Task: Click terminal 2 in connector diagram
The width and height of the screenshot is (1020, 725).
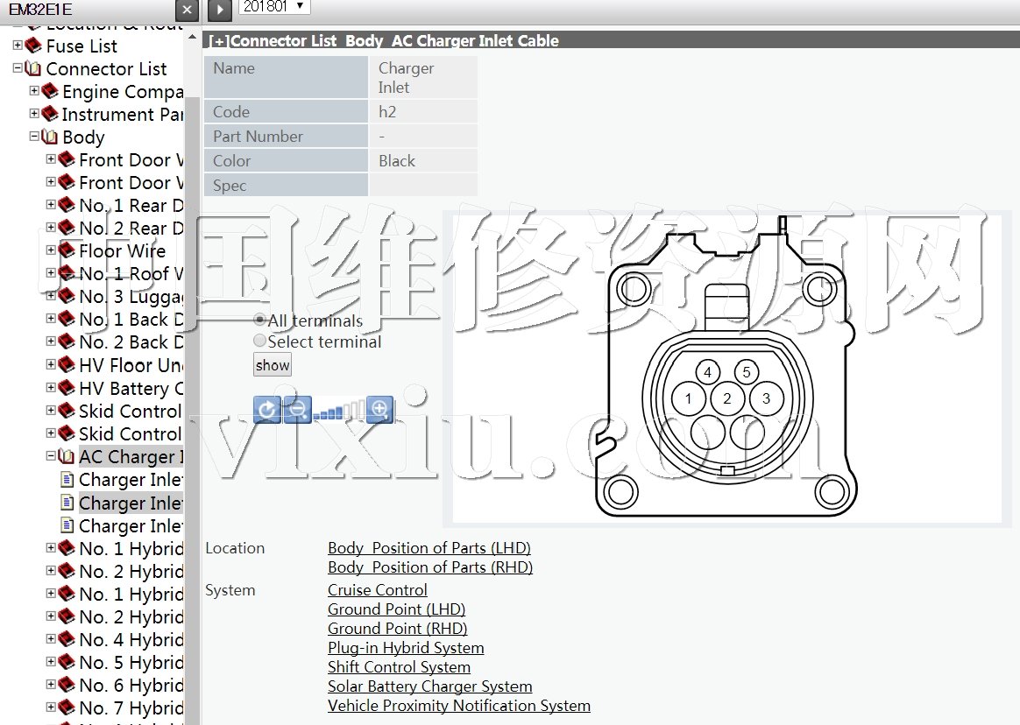Action: coord(727,399)
